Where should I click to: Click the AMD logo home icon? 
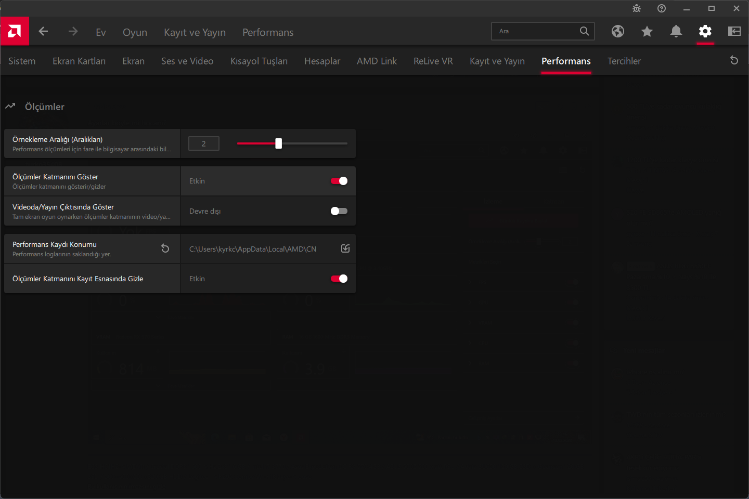coord(15,31)
